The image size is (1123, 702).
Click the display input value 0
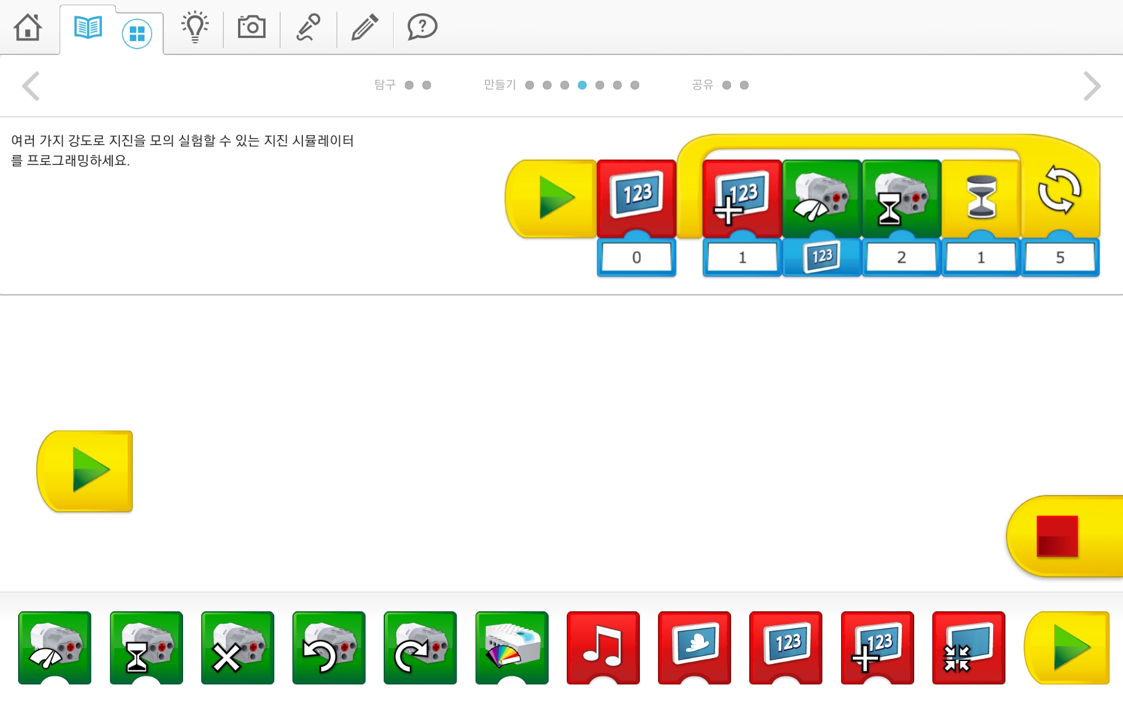click(x=636, y=257)
